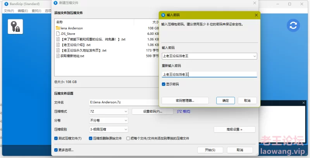Toggle the 更多选项... checkbox
The width and height of the screenshot is (310, 158).
pyautogui.click(x=56, y=150)
